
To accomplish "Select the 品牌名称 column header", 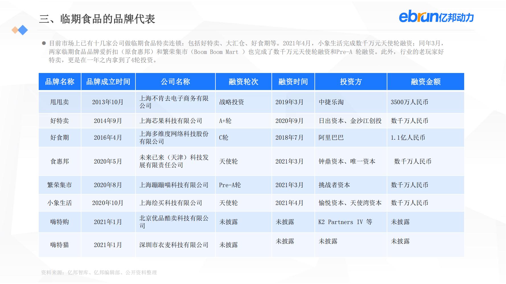I will coord(59,82).
